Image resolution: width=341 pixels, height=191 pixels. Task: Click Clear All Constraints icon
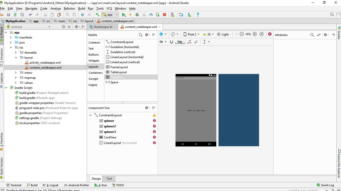click(x=189, y=42)
